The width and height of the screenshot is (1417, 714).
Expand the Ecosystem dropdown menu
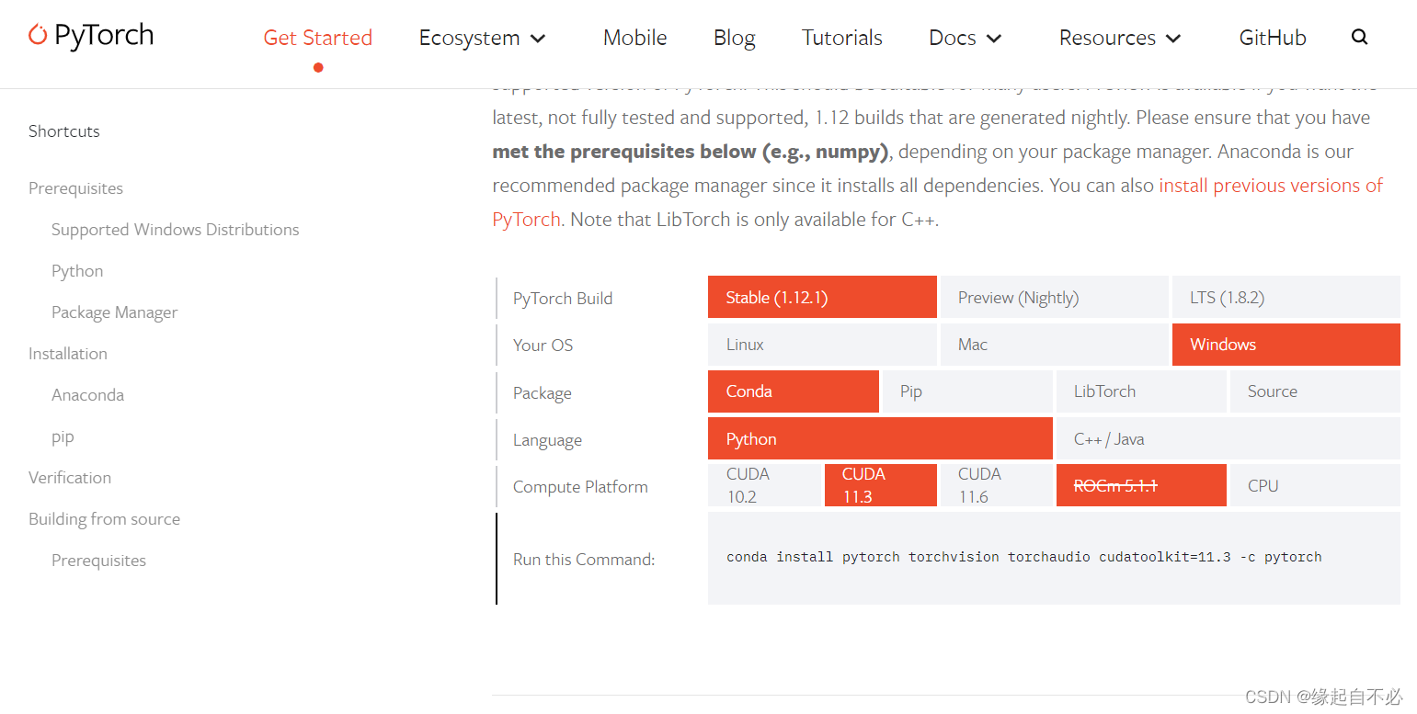(482, 38)
